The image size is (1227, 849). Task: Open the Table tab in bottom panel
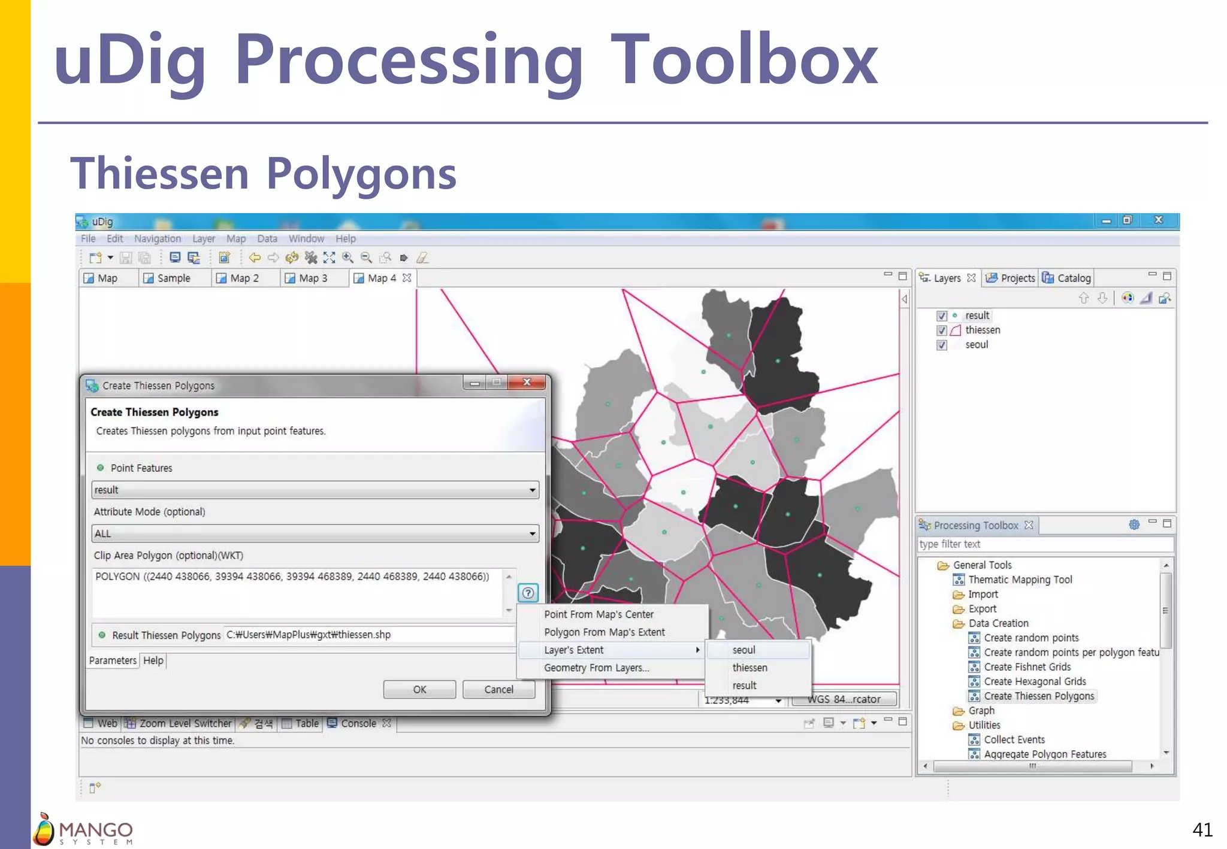pos(301,724)
